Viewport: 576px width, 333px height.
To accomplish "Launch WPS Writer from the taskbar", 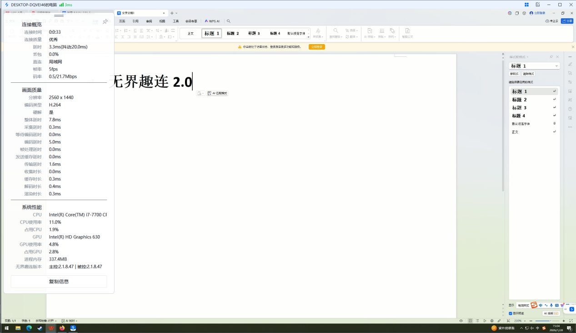I will 50,328.
